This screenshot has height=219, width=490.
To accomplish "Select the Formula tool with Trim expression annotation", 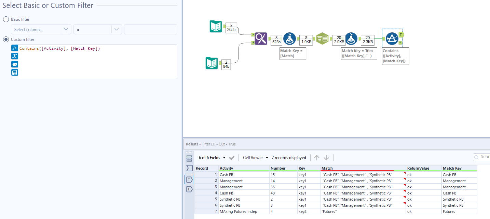I will (352, 38).
